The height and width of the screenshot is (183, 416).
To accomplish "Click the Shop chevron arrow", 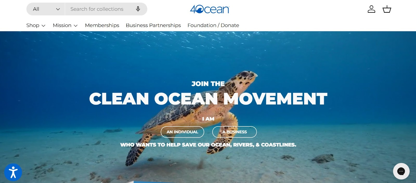I will [x=43, y=26].
